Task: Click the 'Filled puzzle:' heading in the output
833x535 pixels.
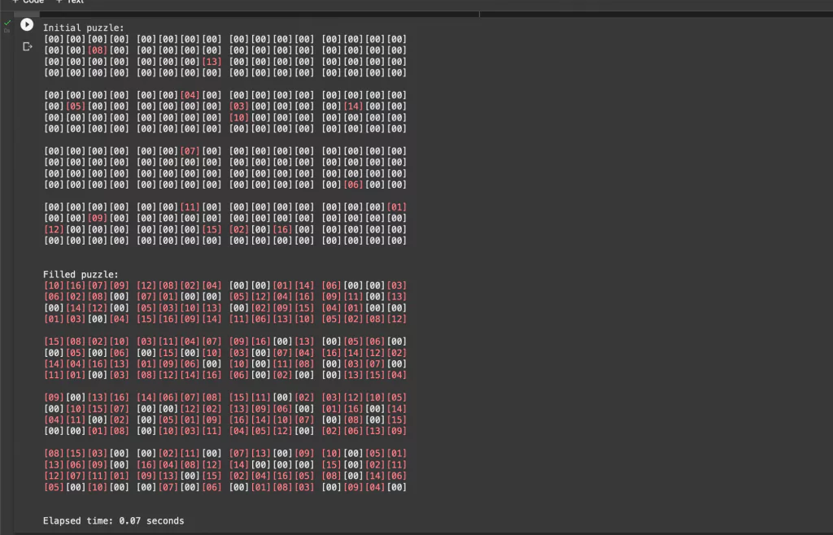Action: point(81,274)
